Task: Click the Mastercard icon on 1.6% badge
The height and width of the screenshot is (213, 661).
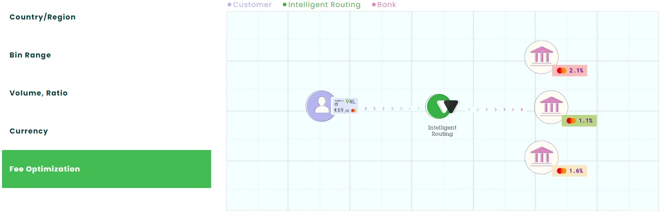Action: (562, 170)
